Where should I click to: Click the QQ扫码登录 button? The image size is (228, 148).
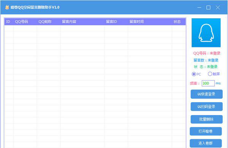pos(206,107)
